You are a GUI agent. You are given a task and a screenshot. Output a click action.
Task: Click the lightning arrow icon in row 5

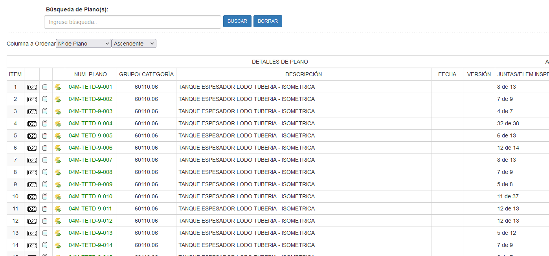click(58, 136)
